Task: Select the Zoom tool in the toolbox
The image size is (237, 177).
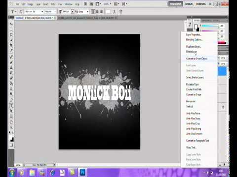Action: coord(11,127)
